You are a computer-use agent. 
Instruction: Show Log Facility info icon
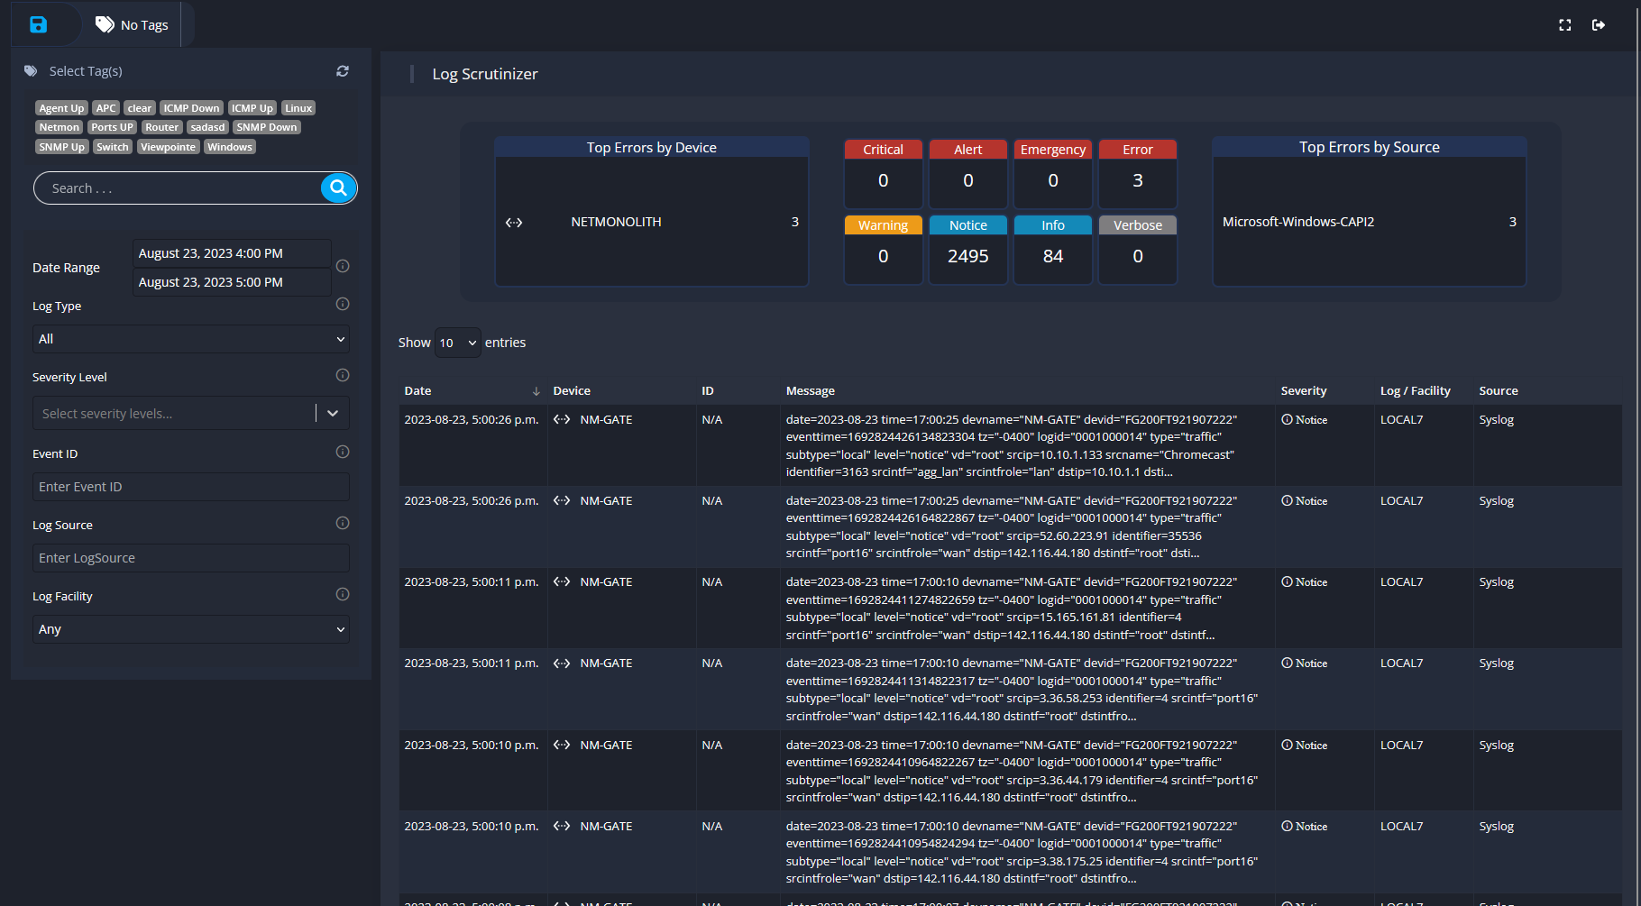(343, 594)
